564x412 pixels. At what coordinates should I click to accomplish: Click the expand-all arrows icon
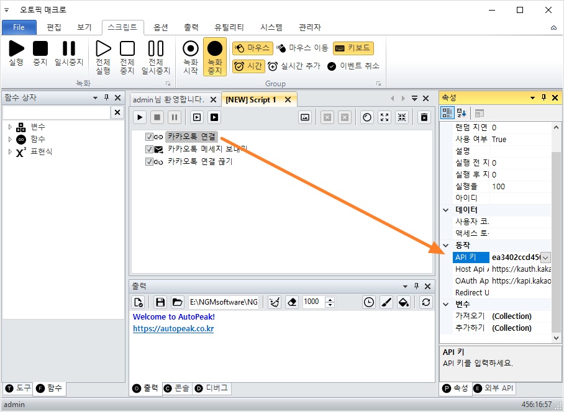point(384,117)
